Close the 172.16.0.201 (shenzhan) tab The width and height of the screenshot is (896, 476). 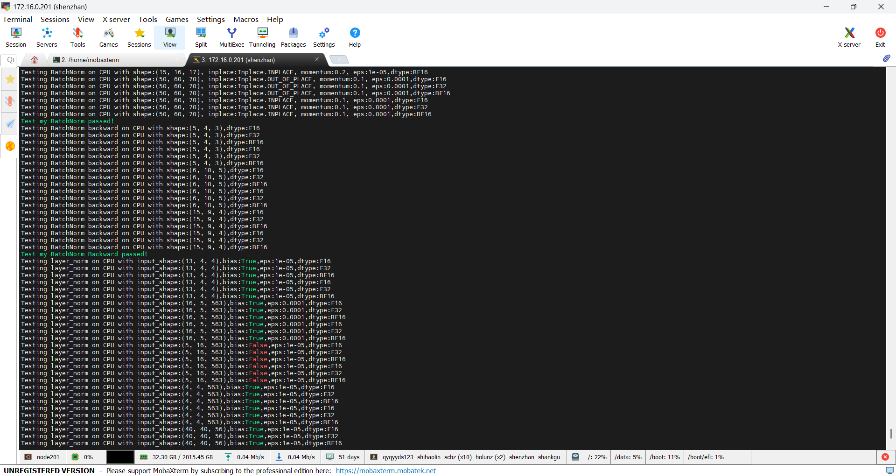point(317,59)
